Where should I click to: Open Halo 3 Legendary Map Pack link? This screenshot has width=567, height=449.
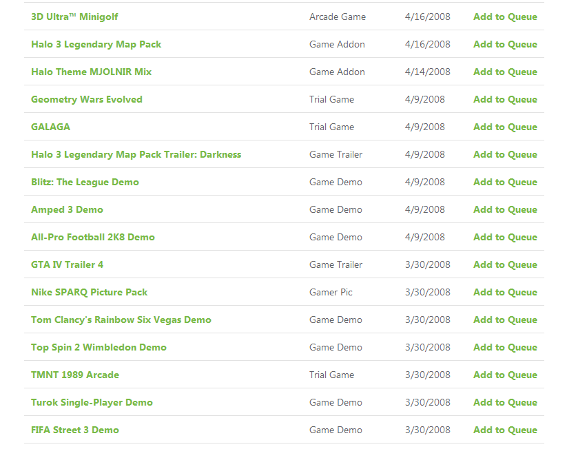coord(96,45)
